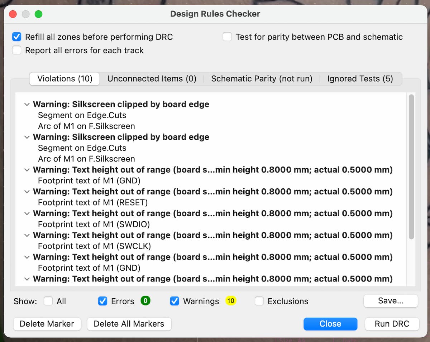Click the Run DRC button
Image resolution: width=430 pixels, height=342 pixels.
(x=392, y=324)
